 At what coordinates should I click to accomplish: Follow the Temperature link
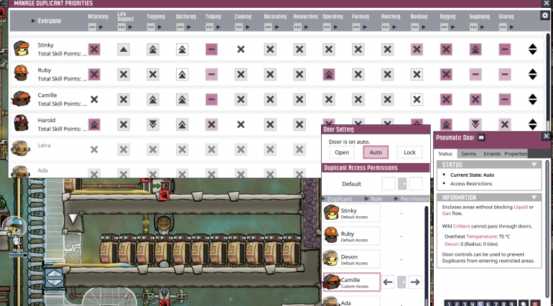tap(481, 236)
